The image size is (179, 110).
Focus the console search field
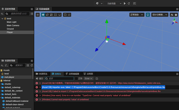click(x=59, y=79)
